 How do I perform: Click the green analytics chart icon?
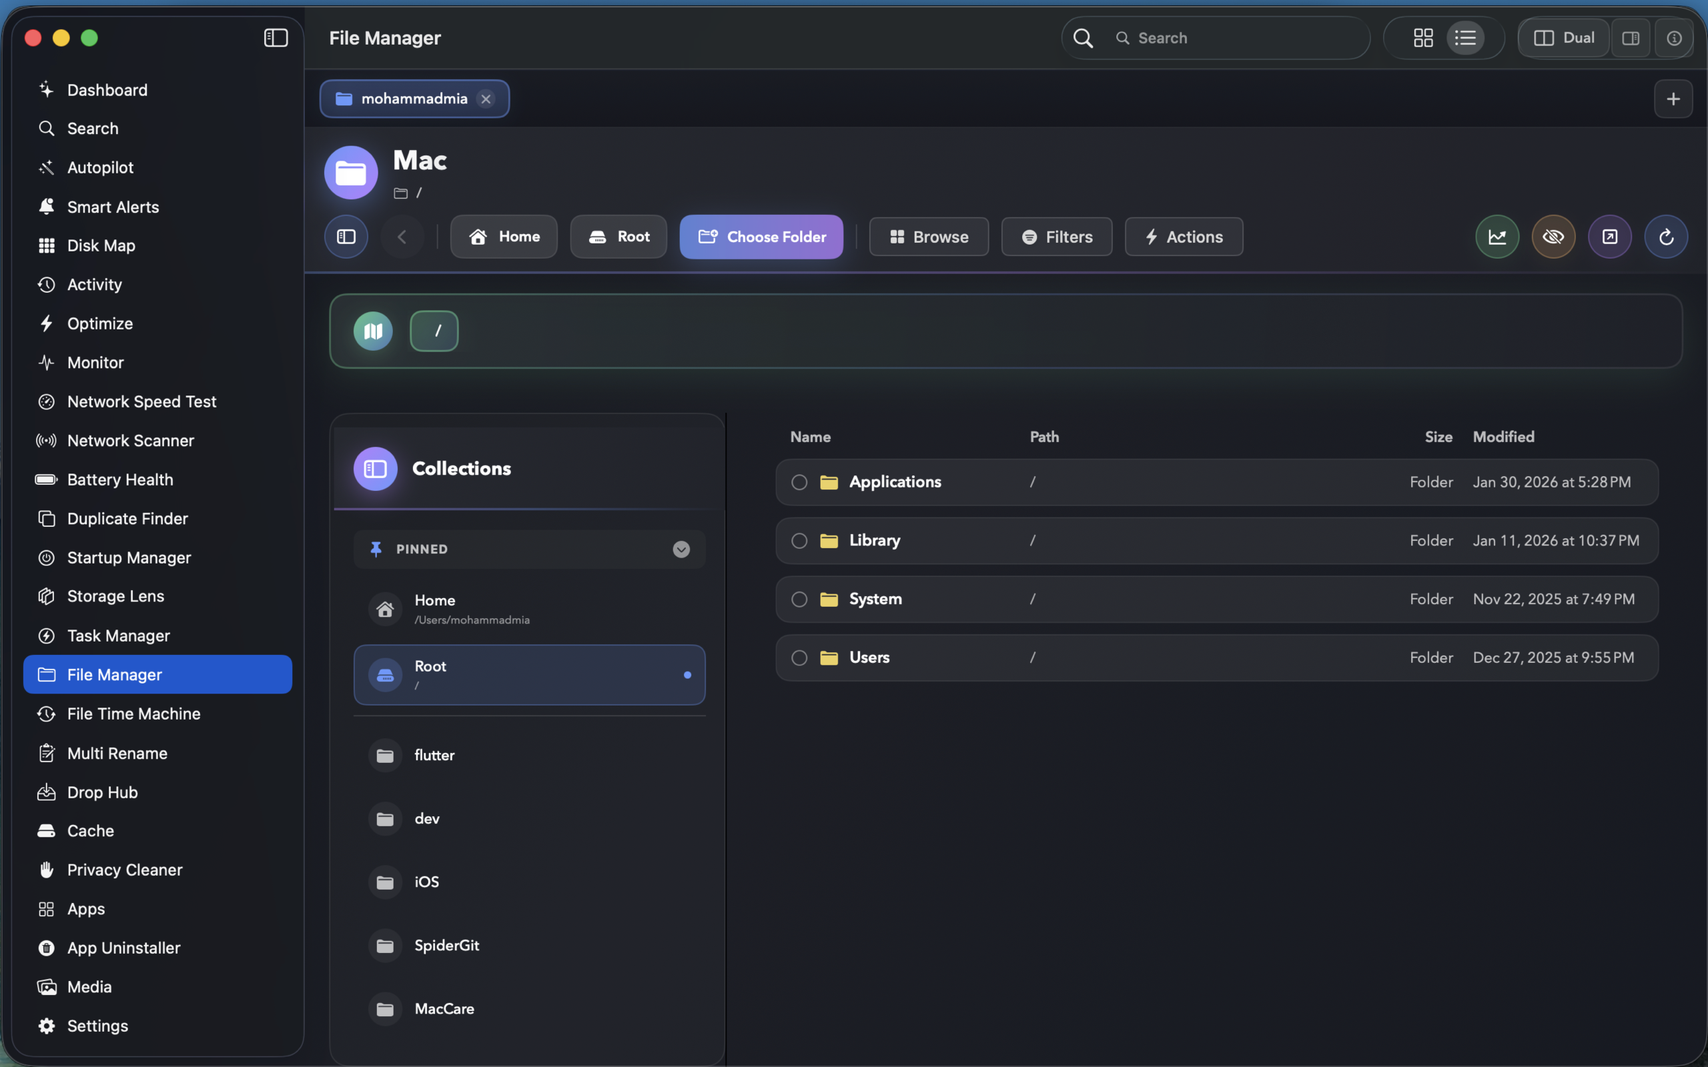tap(1497, 236)
